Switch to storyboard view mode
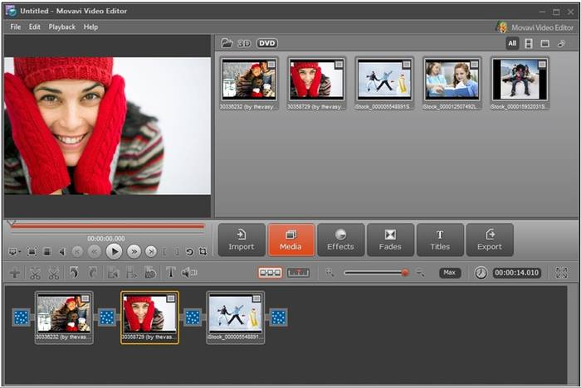 point(270,273)
